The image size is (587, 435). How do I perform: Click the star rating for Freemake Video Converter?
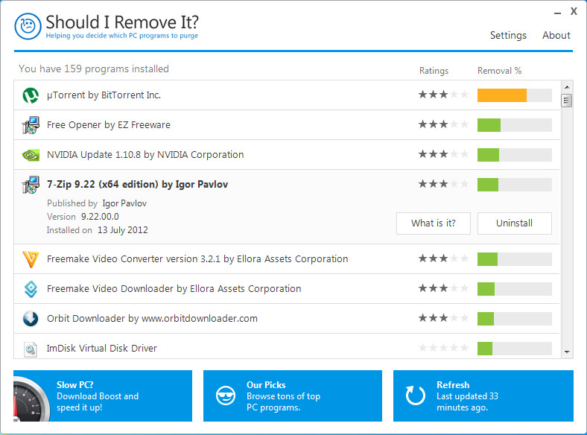pyautogui.click(x=443, y=258)
